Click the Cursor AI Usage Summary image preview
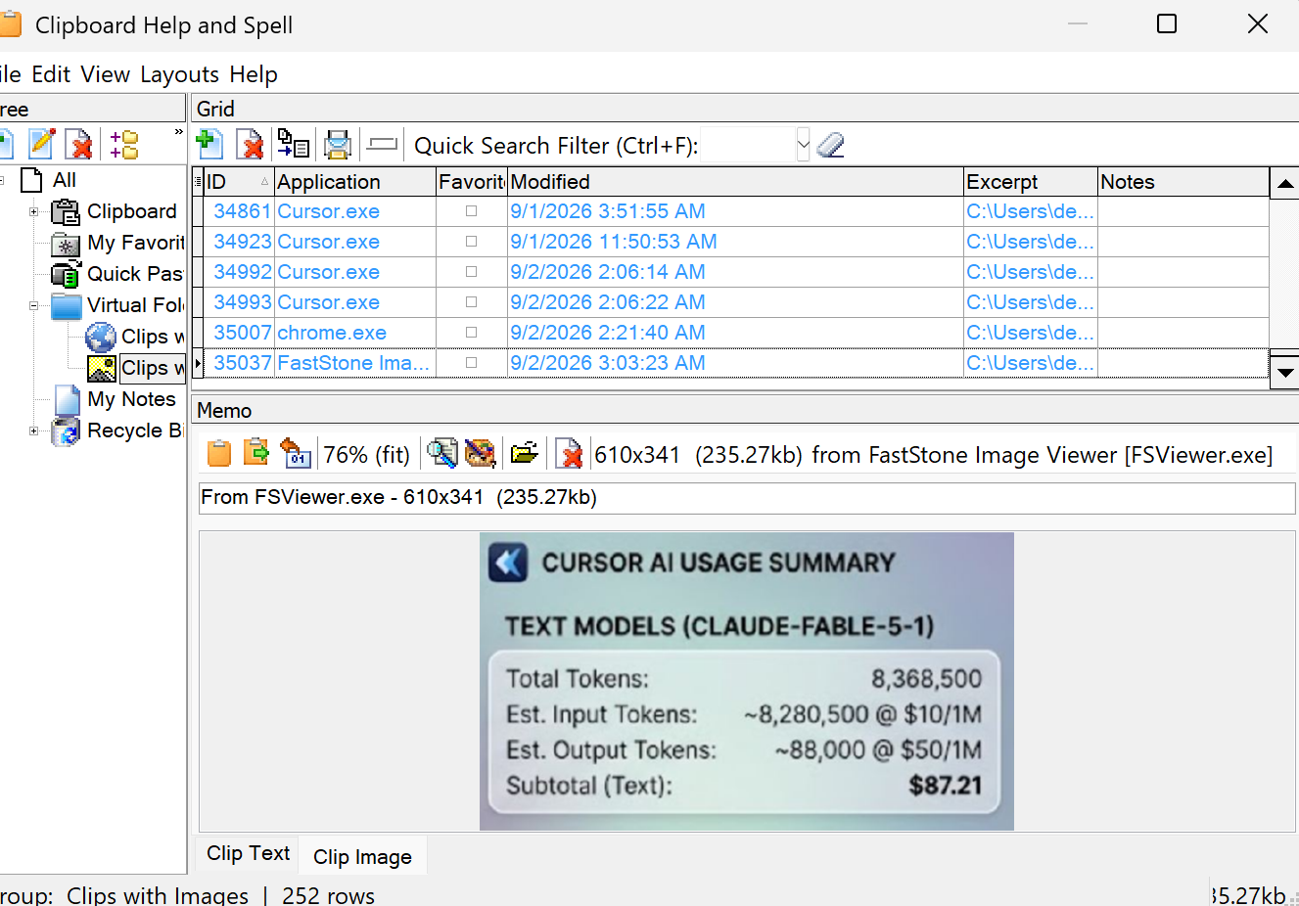 click(747, 681)
